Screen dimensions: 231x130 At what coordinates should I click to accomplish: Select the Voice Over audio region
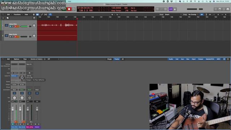pos(57,25)
